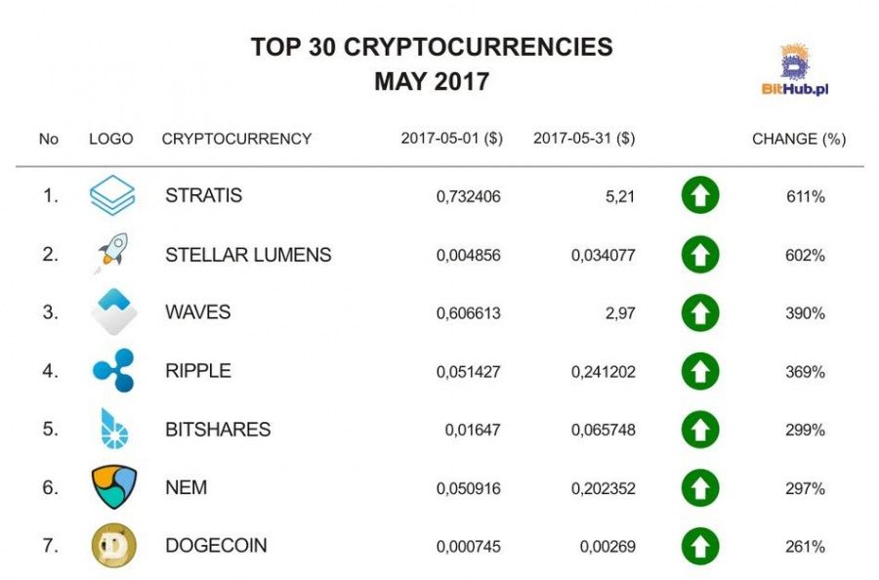The image size is (879, 580).
Task: Click the Dogecoin coin logo
Action: tap(114, 545)
